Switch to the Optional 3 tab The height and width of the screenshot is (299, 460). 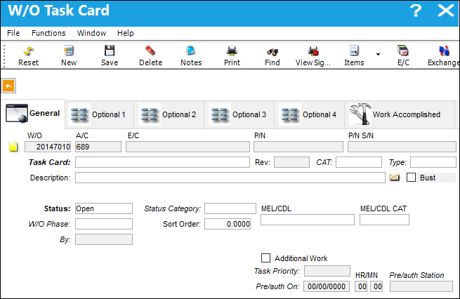(239, 114)
